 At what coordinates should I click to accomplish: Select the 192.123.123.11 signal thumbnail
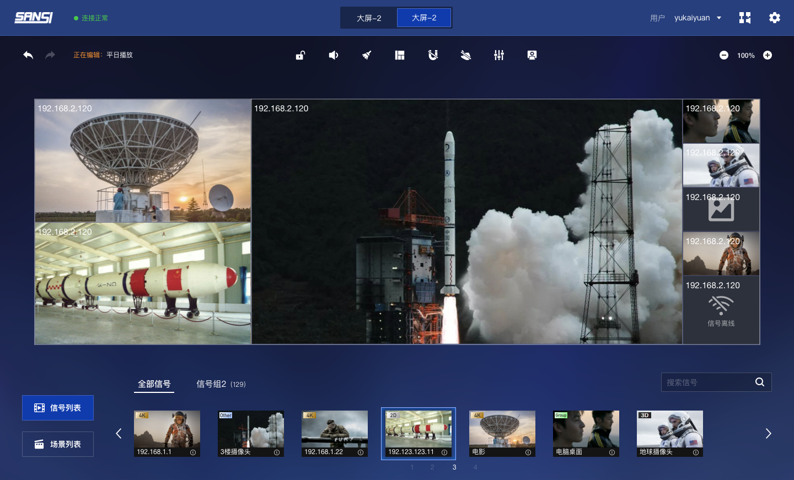pyautogui.click(x=419, y=434)
